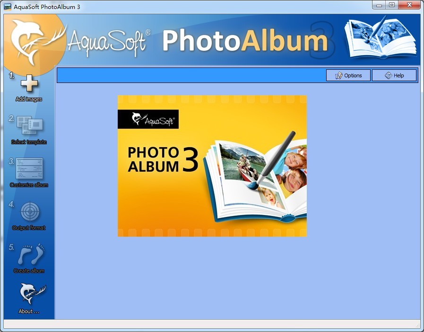The image size is (424, 332).
Task: Open the Select template step icon
Action: click(x=30, y=125)
